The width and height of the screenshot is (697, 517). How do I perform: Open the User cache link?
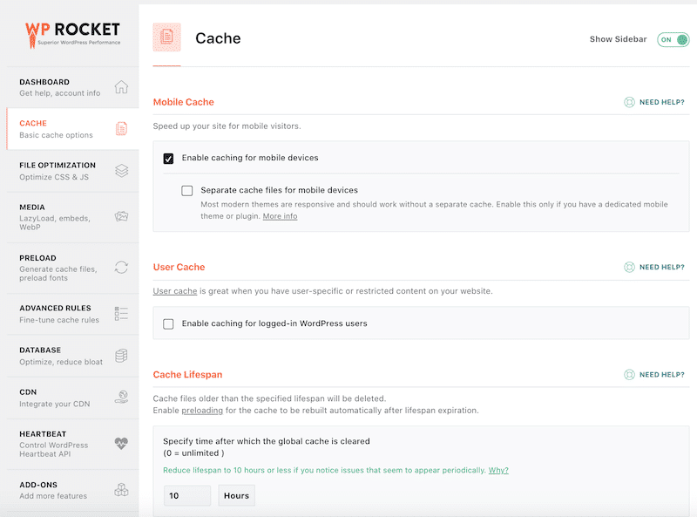point(175,291)
